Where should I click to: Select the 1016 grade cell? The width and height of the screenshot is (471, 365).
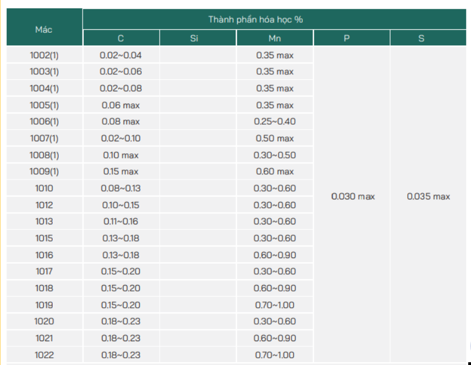tap(44, 255)
